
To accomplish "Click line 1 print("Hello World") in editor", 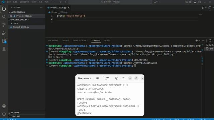I will point(71,16).
